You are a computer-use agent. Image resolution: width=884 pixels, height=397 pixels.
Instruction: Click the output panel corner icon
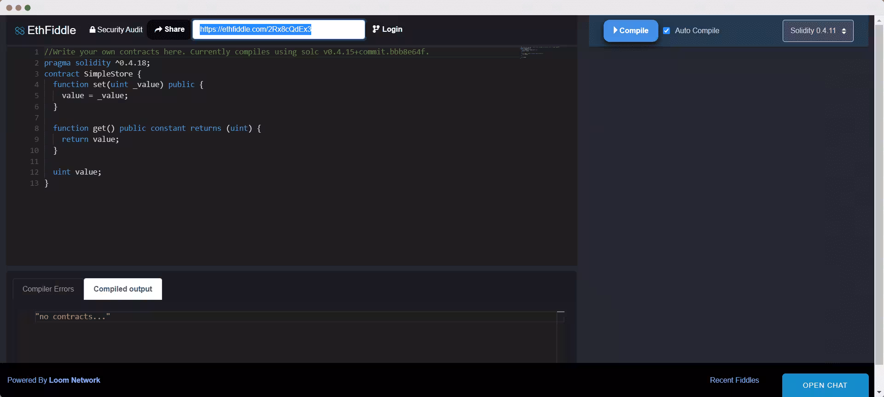[x=560, y=316]
